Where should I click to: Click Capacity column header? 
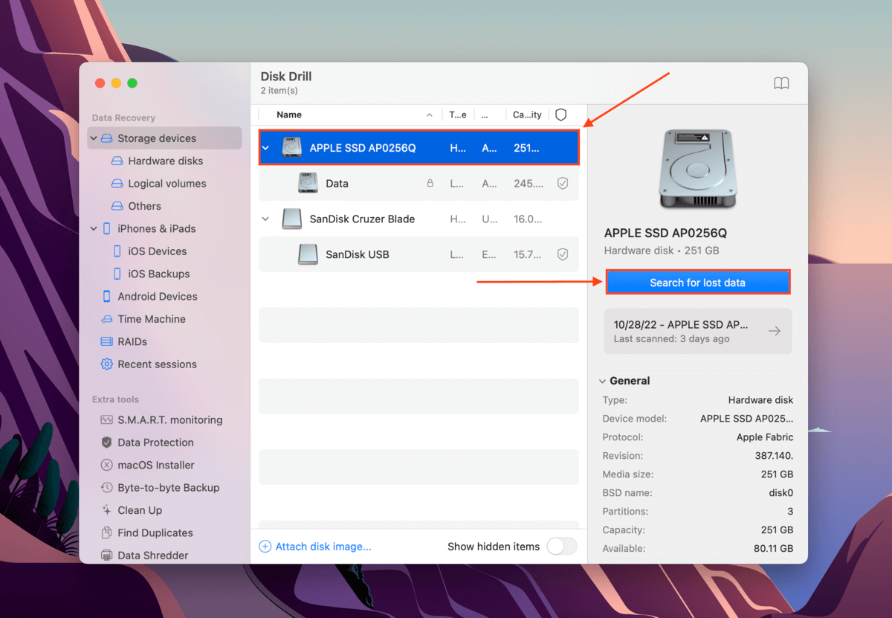(528, 115)
